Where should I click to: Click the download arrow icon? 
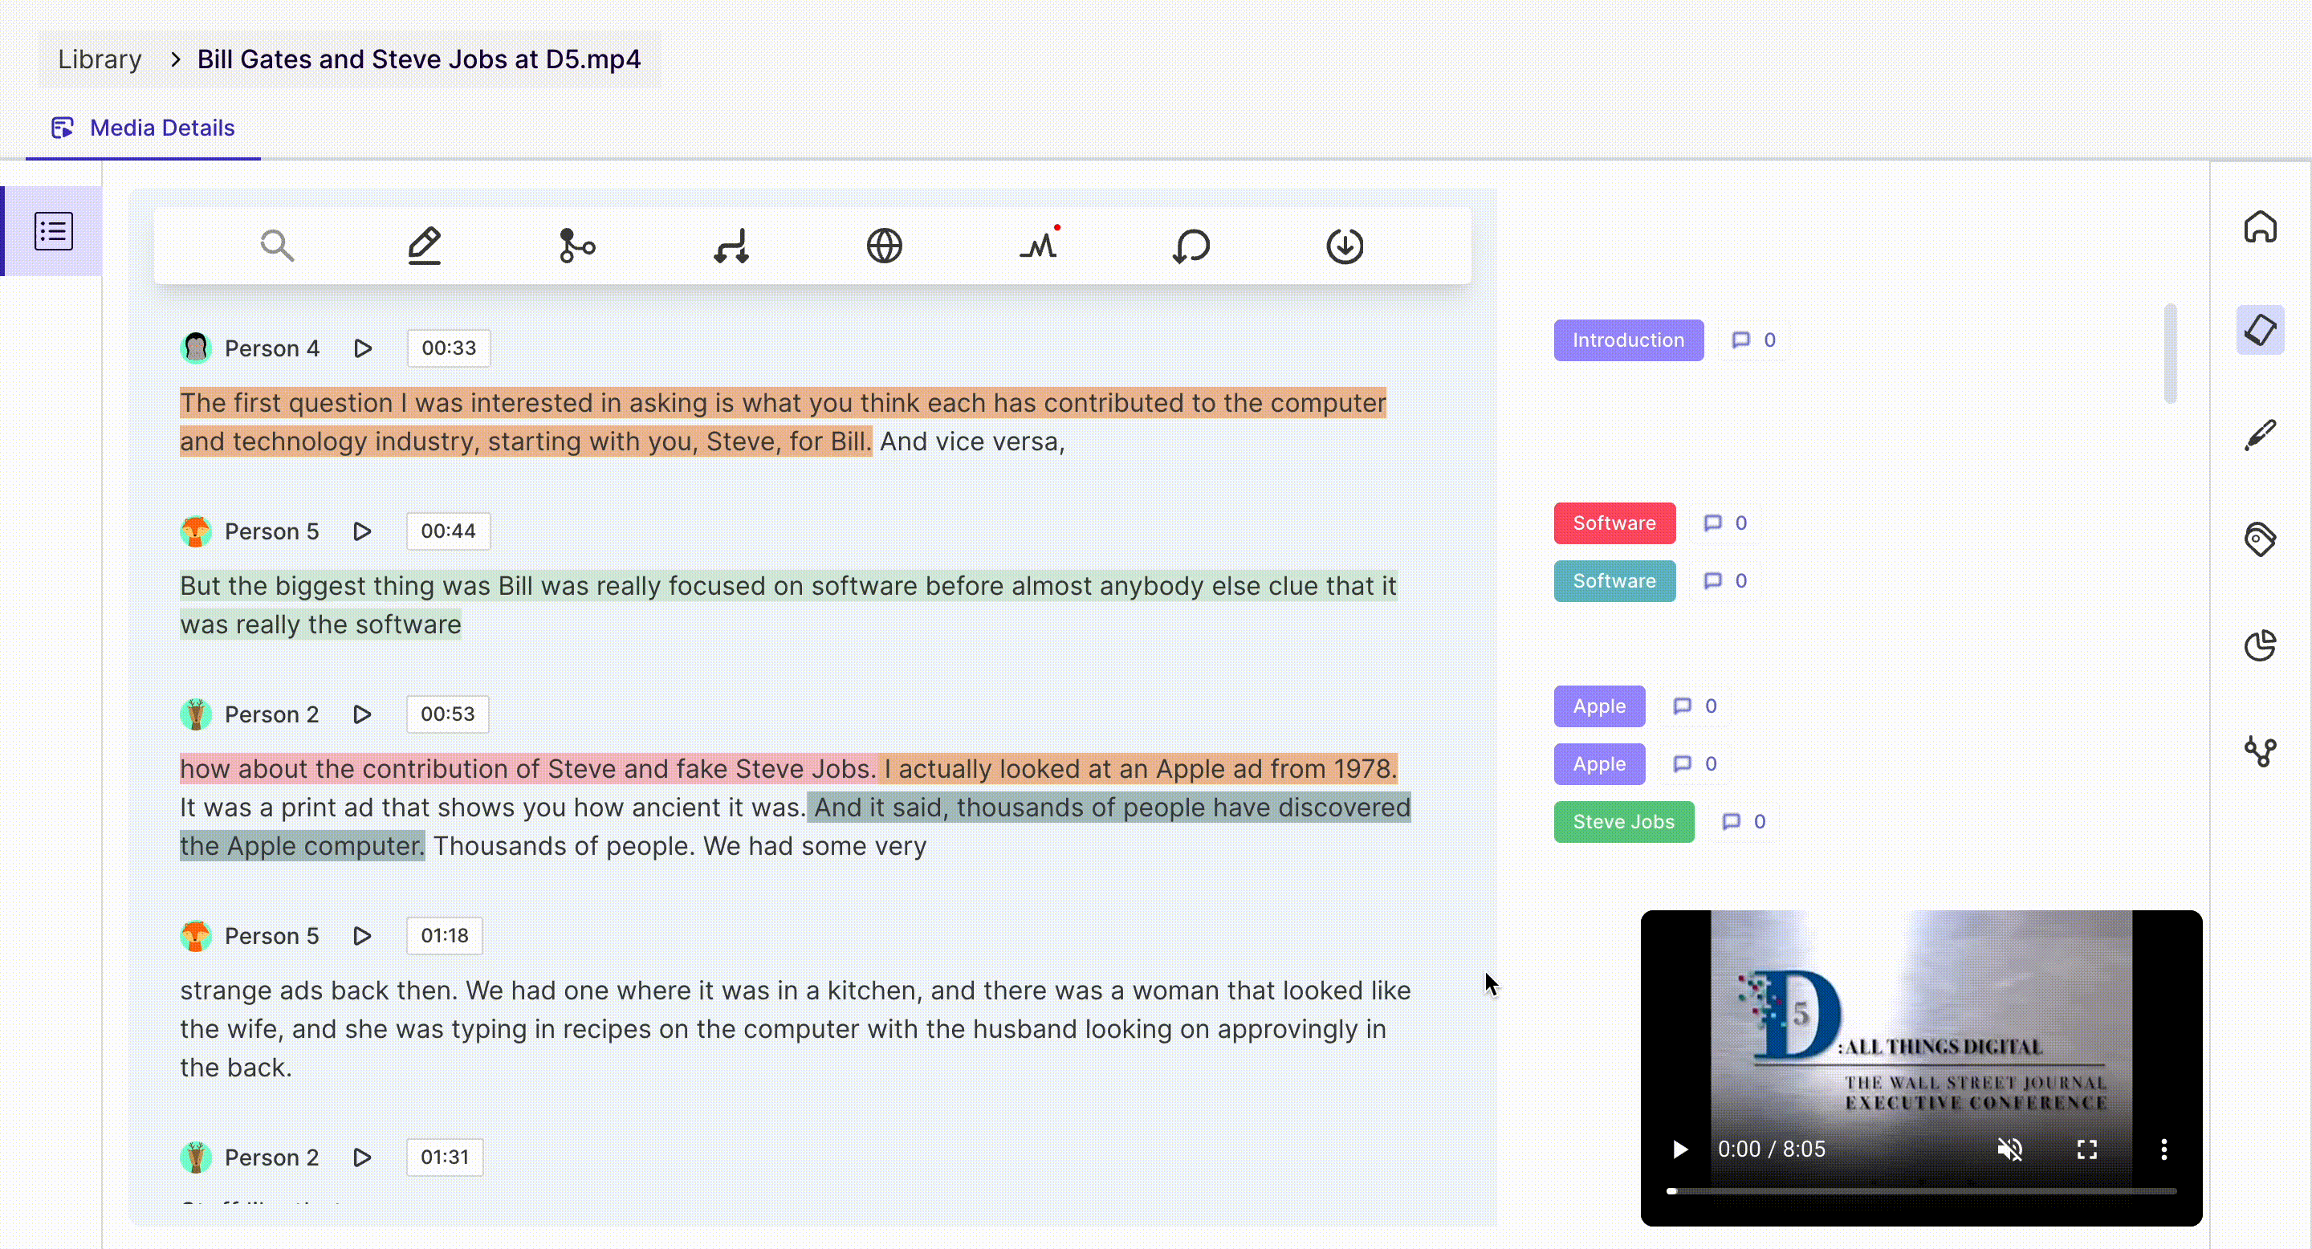coord(1345,245)
